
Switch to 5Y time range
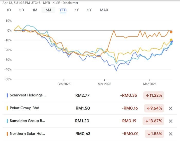[89, 10]
